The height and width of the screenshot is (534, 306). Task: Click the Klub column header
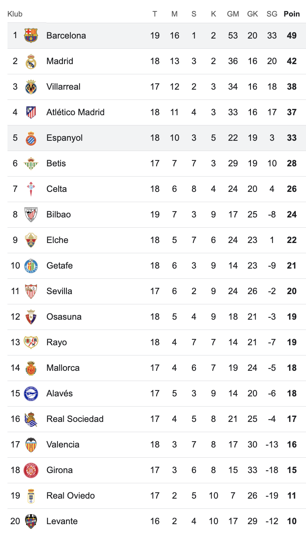tap(15, 14)
